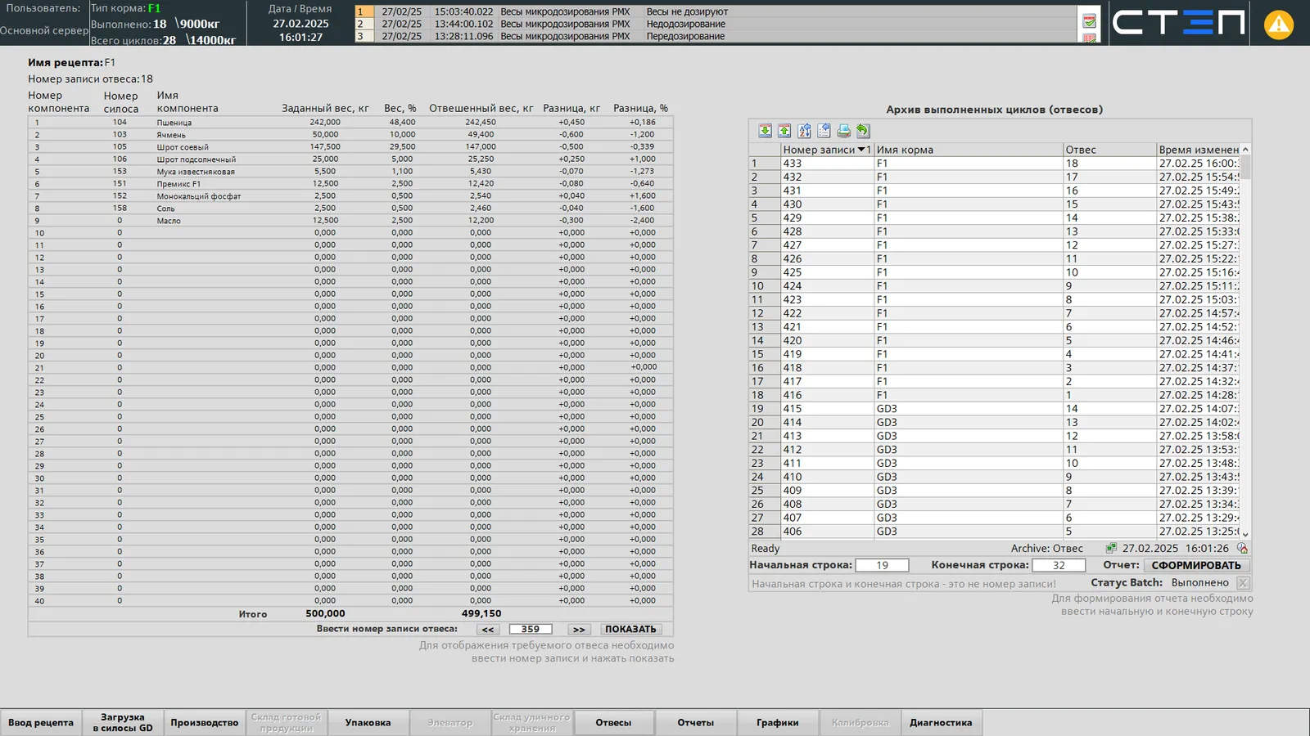Select the Отвесы tab
Image resolution: width=1310 pixels, height=736 pixels.
tap(614, 723)
